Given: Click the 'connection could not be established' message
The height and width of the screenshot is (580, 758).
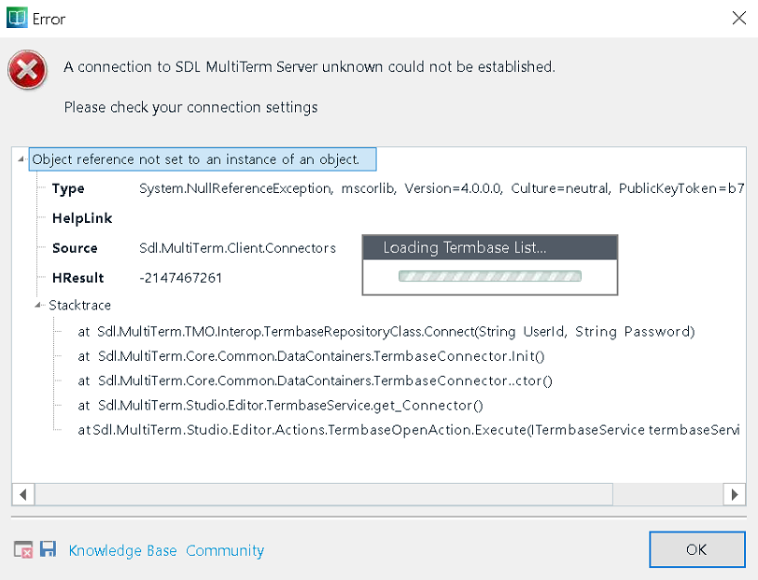Looking at the screenshot, I should (x=309, y=66).
